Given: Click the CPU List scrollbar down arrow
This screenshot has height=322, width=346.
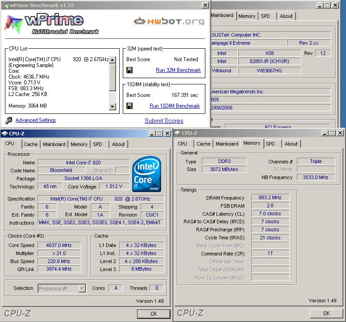Looking at the screenshot, I should [113, 107].
